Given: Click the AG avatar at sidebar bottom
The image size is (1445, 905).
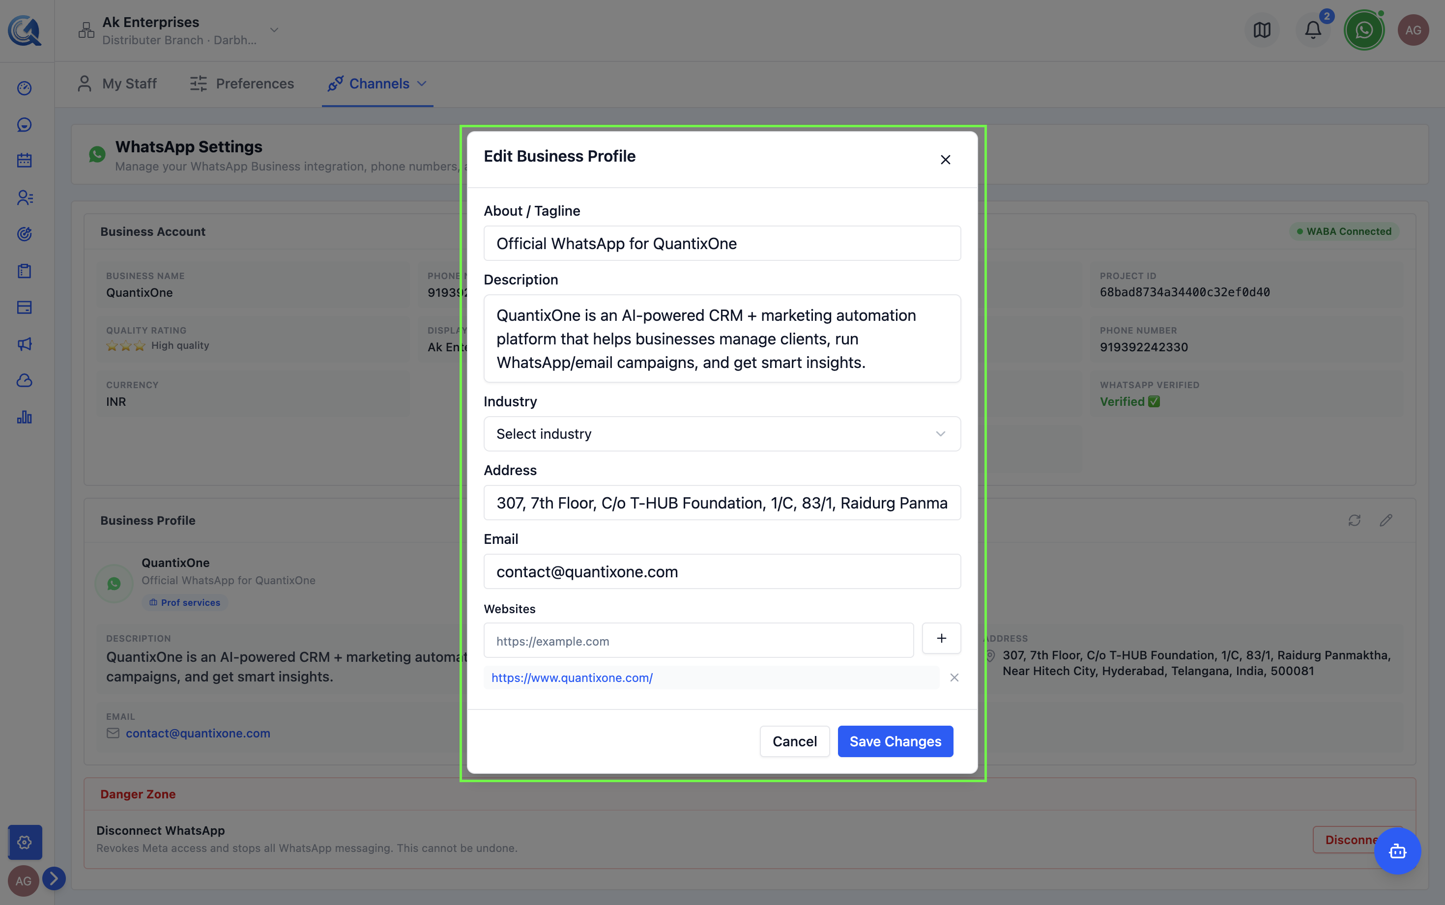Looking at the screenshot, I should click(x=23, y=881).
